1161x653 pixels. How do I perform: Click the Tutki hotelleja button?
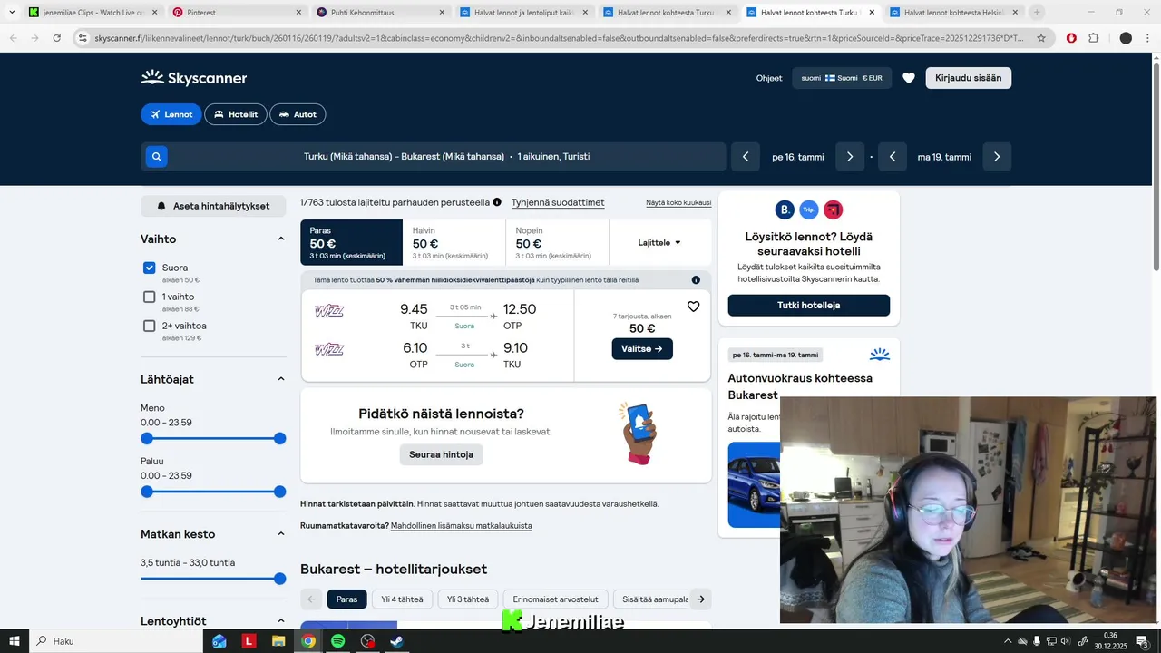pyautogui.click(x=808, y=305)
